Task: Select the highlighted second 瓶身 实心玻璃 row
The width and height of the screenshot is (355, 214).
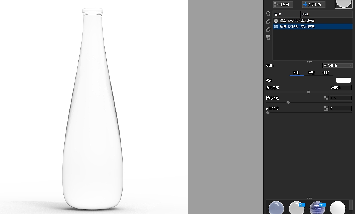Action: 313,26
